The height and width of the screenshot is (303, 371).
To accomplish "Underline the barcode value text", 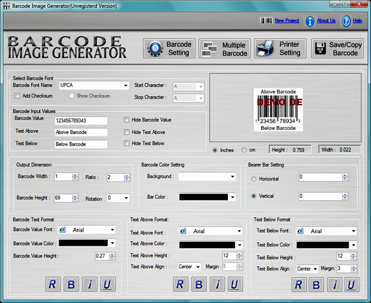I will click(108, 284).
